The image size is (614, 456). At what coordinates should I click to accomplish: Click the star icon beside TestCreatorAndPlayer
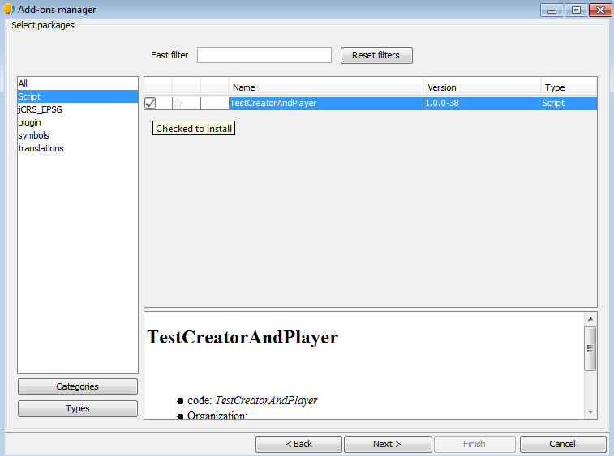tap(178, 103)
